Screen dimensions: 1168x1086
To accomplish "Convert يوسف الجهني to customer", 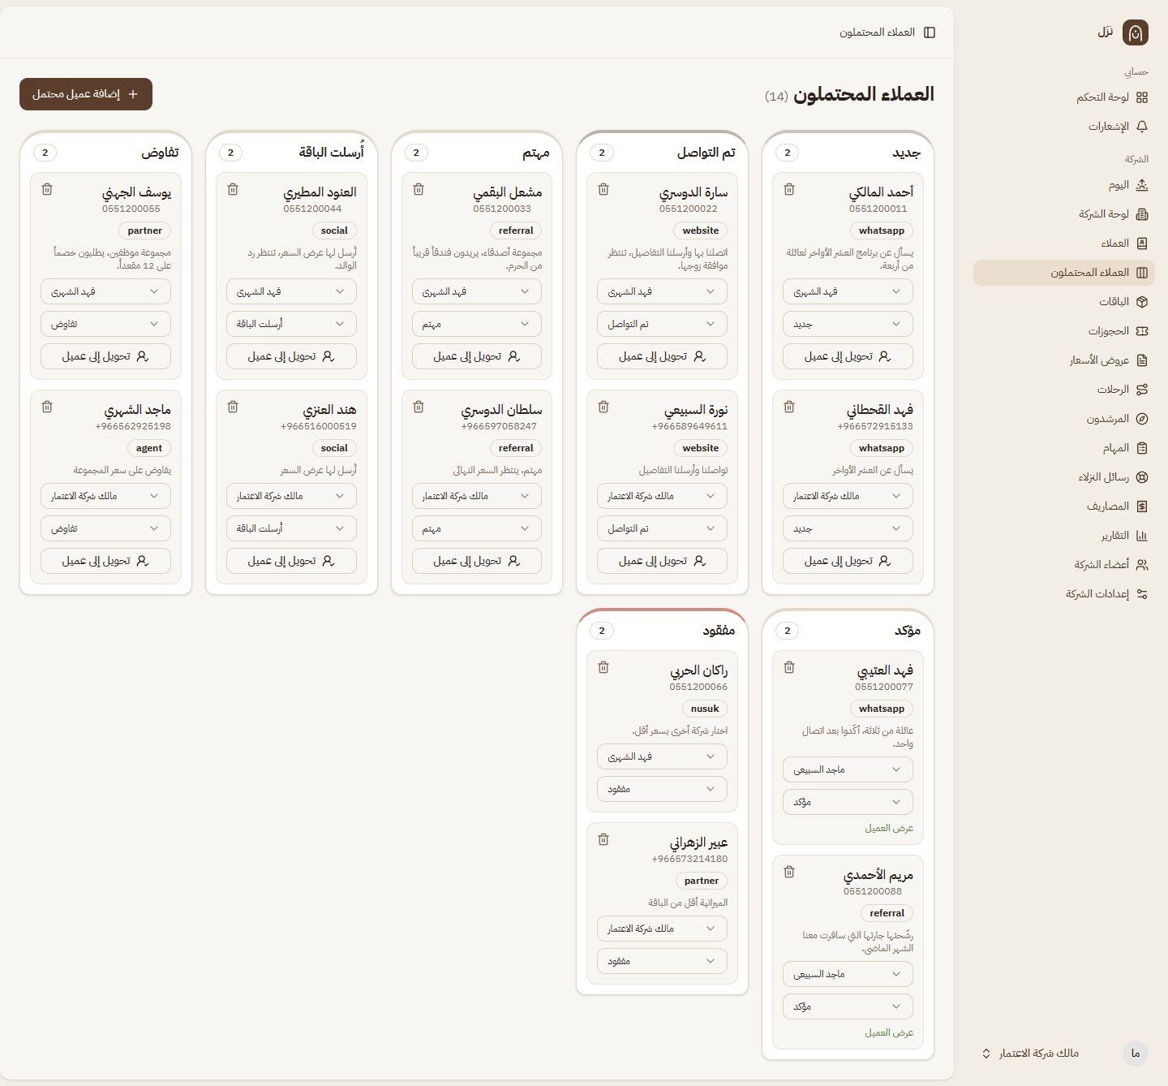I will coord(105,356).
